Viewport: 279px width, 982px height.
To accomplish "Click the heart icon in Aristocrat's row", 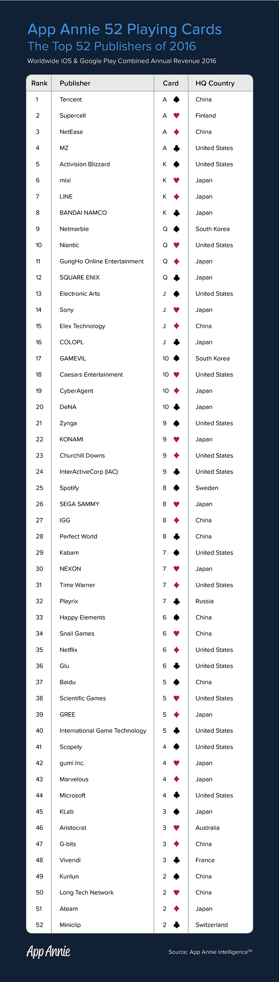I will 176,828.
